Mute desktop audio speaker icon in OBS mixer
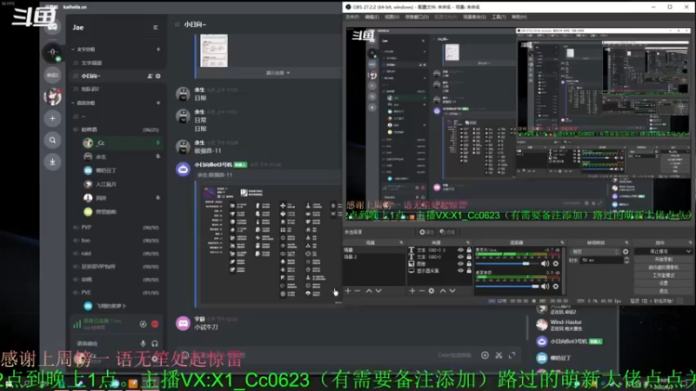This screenshot has height=391, width=696. coord(545,287)
